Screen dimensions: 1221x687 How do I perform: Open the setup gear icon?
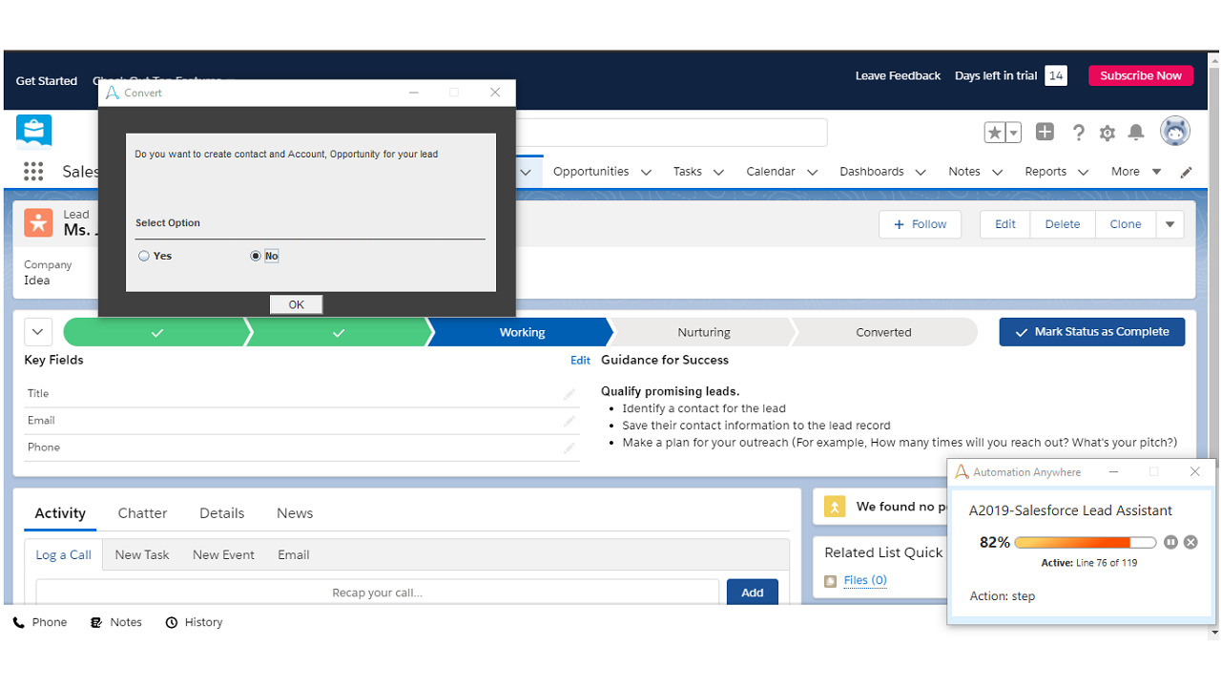pos(1107,133)
